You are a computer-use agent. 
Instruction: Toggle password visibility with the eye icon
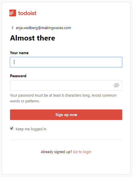(x=116, y=85)
